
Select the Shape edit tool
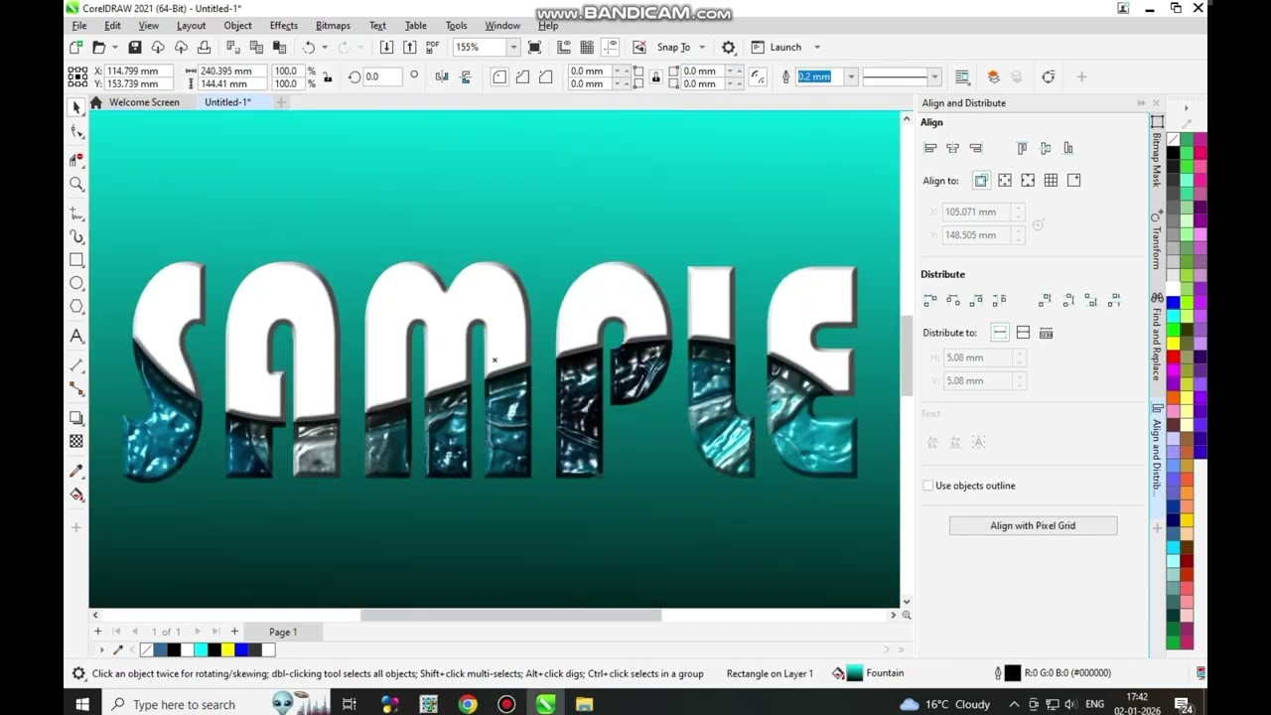[76, 131]
